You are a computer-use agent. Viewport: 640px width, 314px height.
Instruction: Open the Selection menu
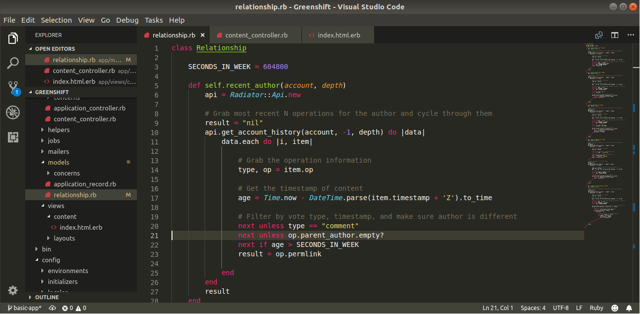56,20
